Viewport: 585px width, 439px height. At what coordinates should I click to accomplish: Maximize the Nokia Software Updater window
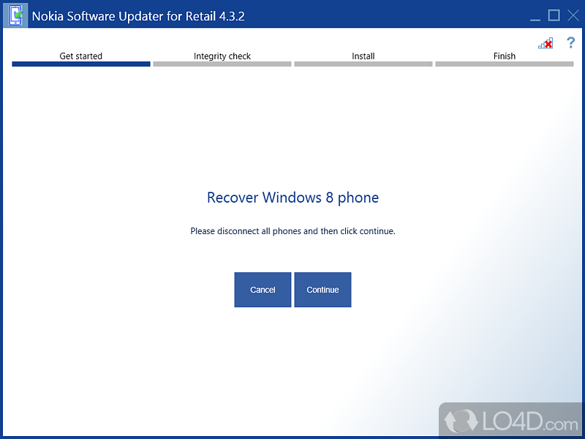[x=554, y=15]
